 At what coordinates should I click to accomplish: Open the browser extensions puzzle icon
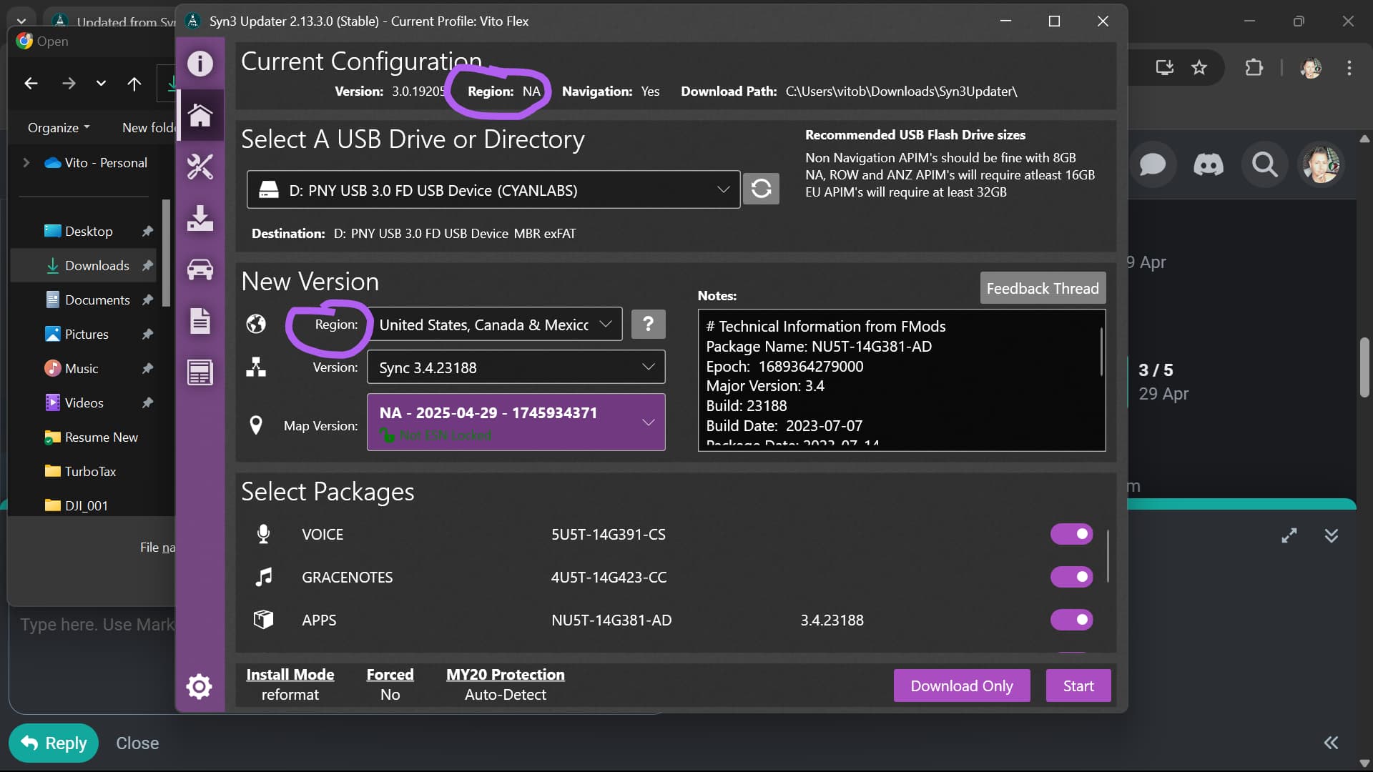1254,68
